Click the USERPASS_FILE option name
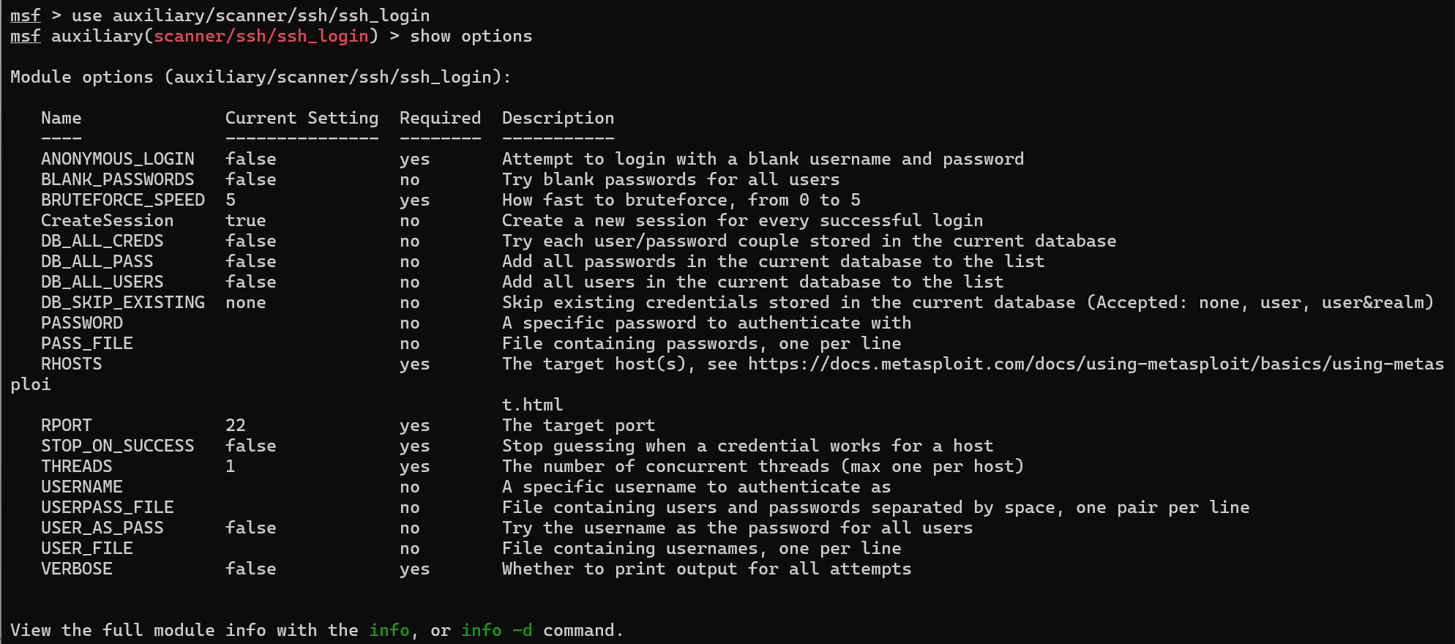This screenshot has height=644, width=1455. [108, 507]
